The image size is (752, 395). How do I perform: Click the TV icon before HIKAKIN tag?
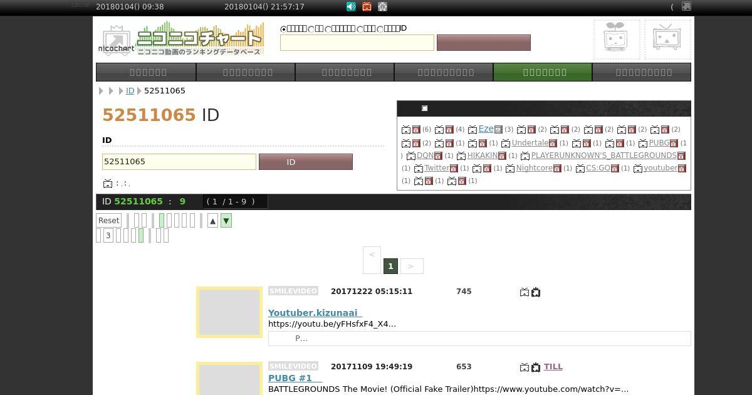(x=461, y=156)
